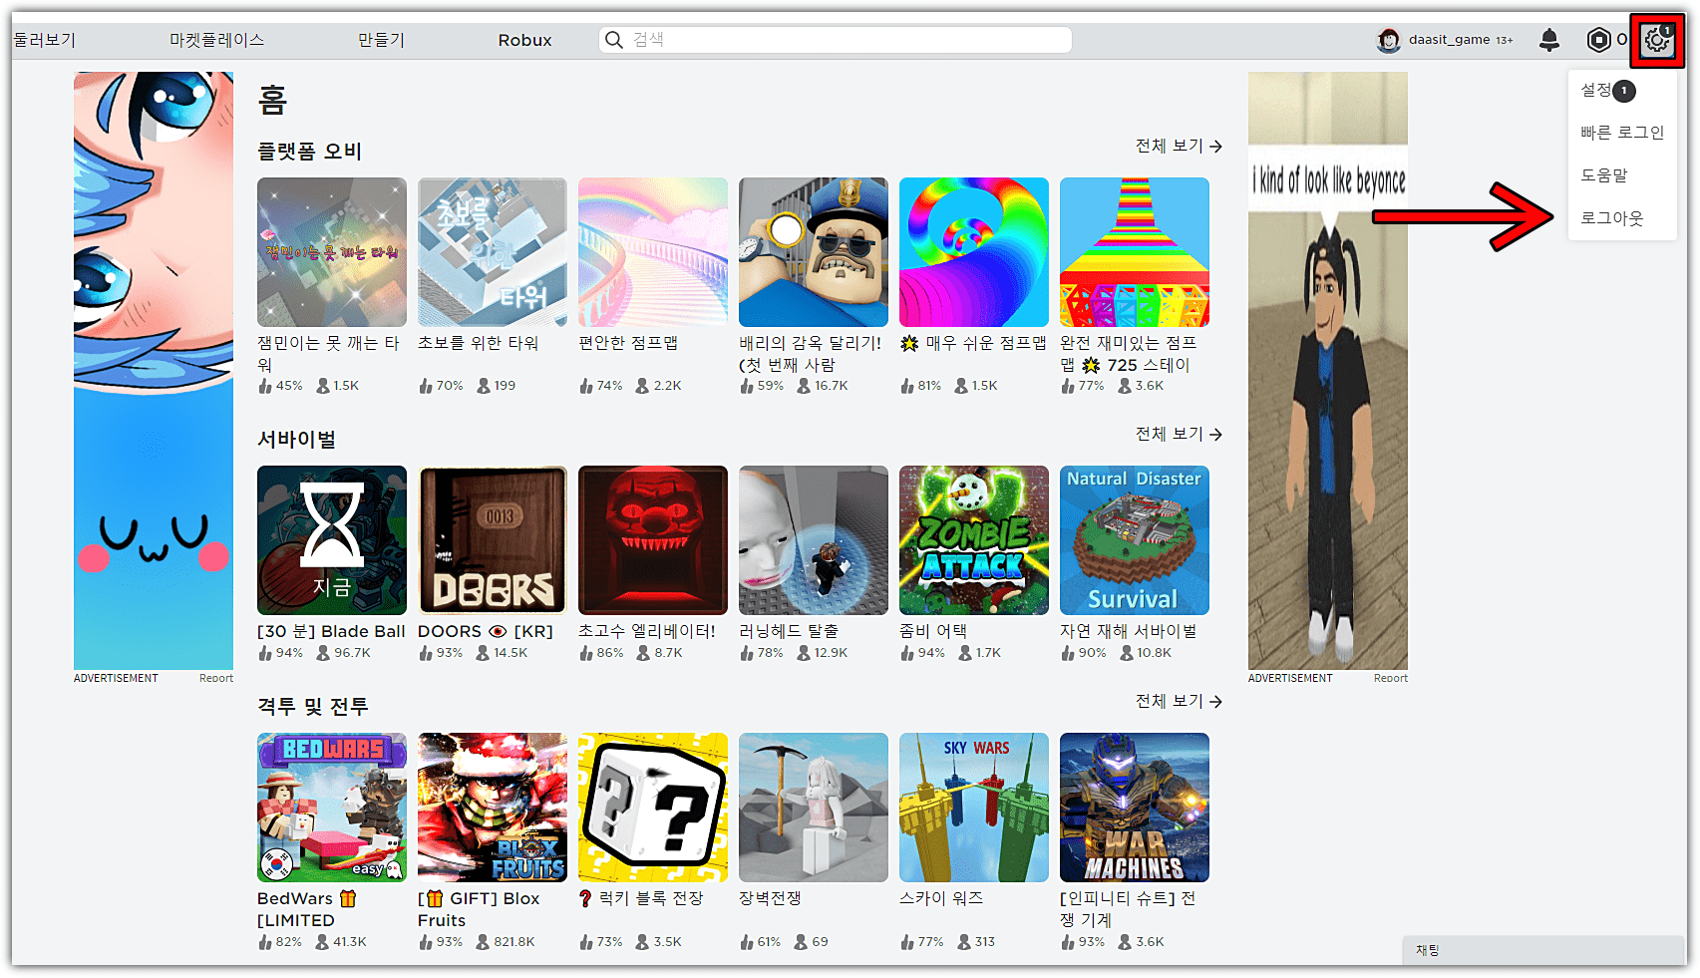
Task: Click the 자연 재해 서바이벌 title text
Action: pyautogui.click(x=1129, y=631)
